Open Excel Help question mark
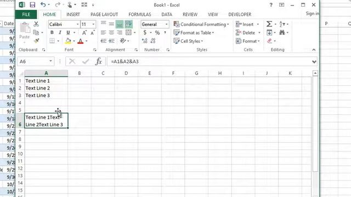Screen dimensions: 351x197 [x=271, y=5]
